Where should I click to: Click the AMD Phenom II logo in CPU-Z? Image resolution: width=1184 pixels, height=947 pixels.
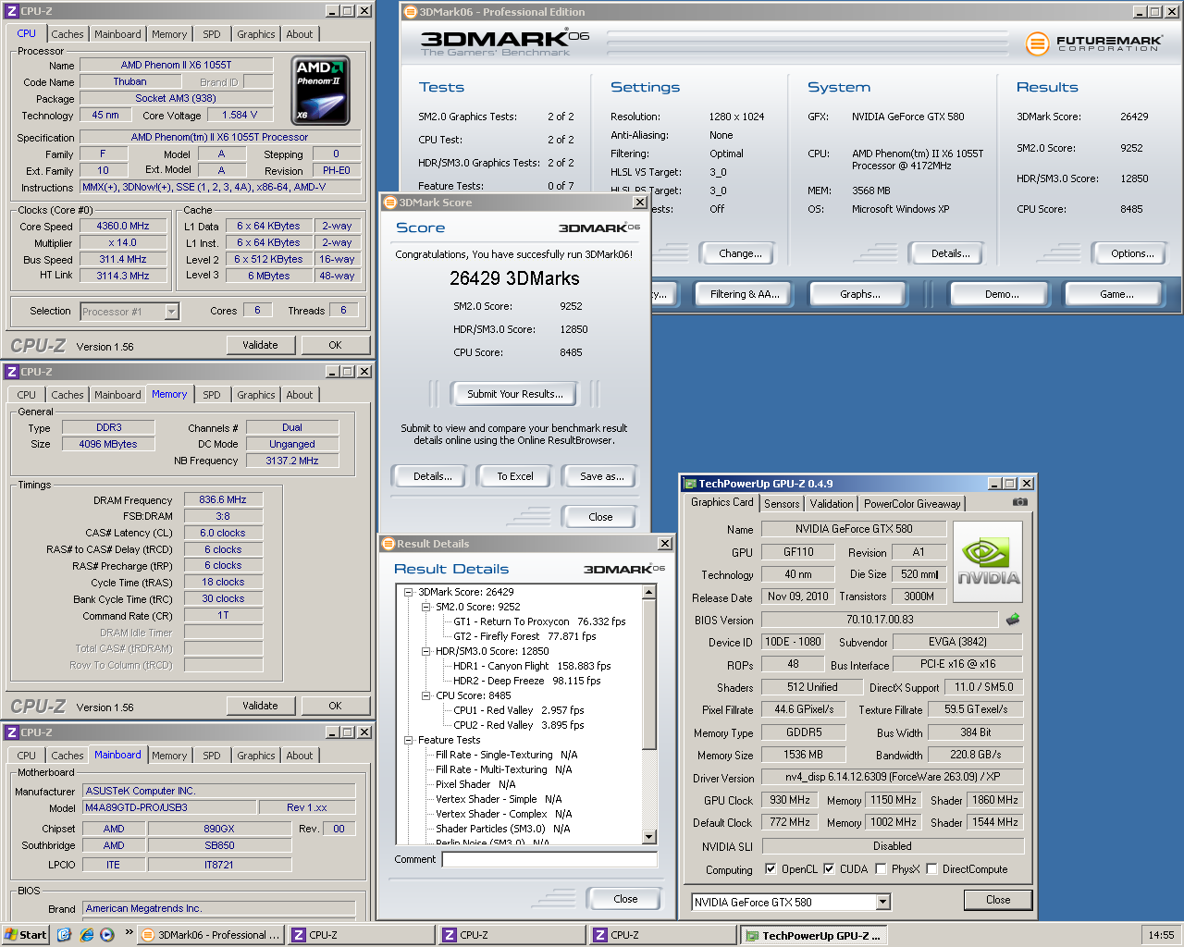(x=321, y=91)
